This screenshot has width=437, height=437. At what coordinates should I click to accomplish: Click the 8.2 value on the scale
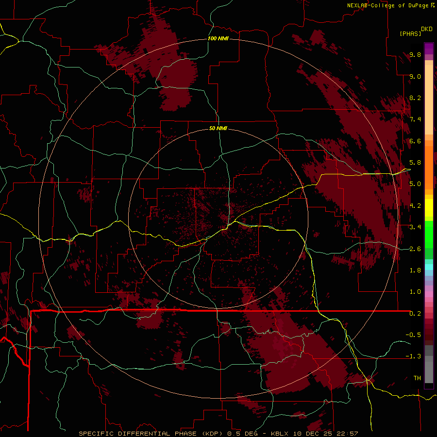(x=415, y=98)
